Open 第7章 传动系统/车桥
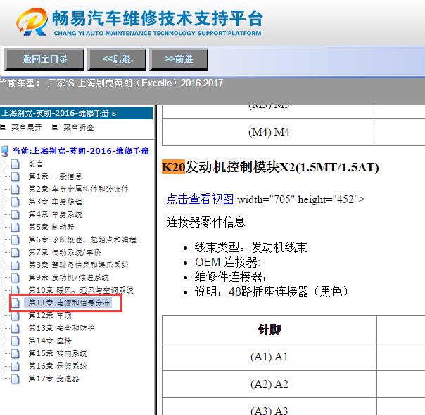 65,252
